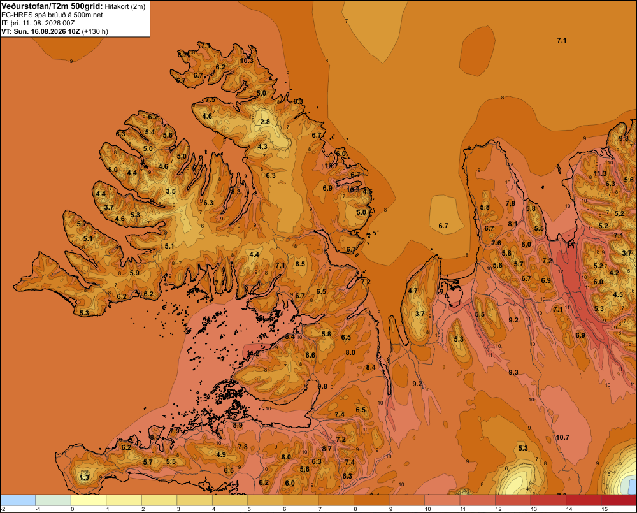Click the temperature value "4.9"
The height and width of the screenshot is (513, 637).
tap(221, 454)
